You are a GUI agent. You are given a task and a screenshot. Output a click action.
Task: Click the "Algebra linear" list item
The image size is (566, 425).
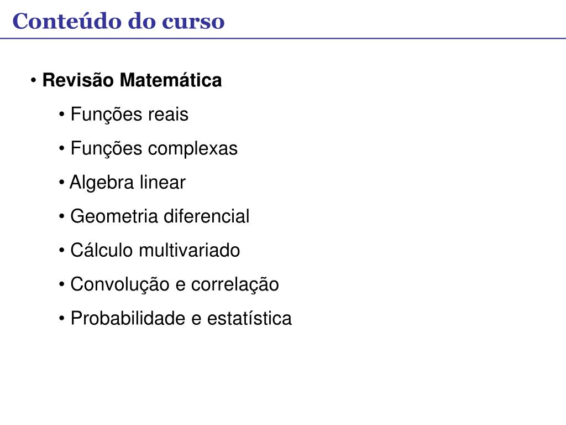tap(128, 182)
